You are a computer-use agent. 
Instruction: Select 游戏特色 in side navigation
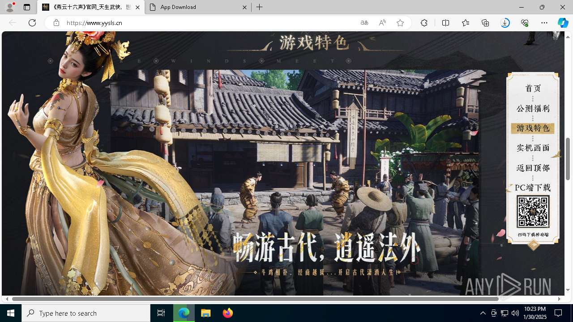533,128
